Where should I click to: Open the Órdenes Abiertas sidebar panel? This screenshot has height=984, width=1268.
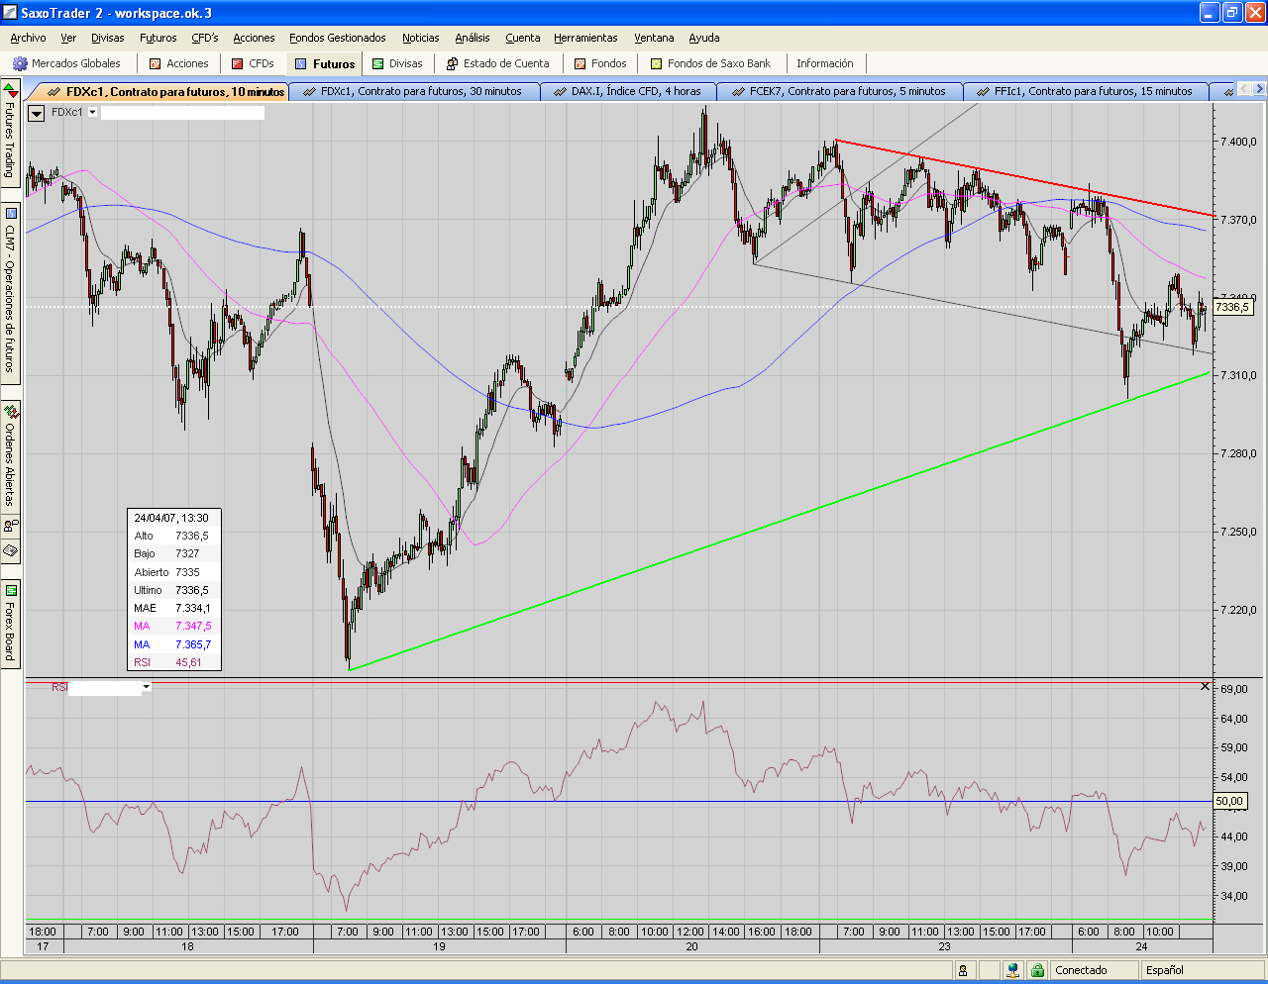10,453
